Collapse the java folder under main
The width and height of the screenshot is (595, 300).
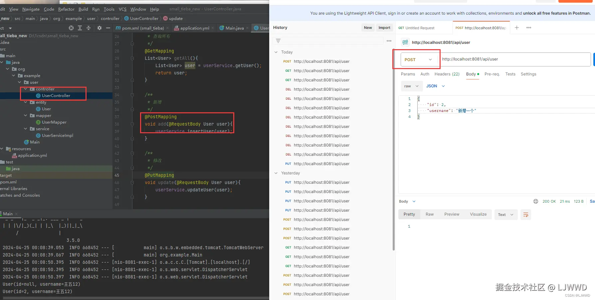pyautogui.click(x=2, y=62)
